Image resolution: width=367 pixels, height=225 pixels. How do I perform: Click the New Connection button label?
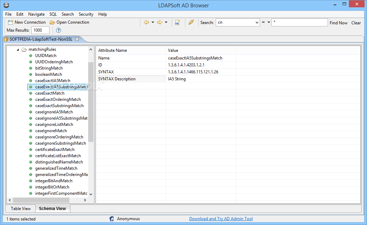coord(30,22)
